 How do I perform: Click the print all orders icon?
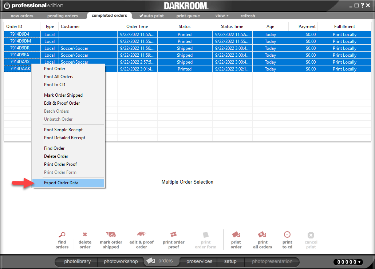[x=262, y=234]
